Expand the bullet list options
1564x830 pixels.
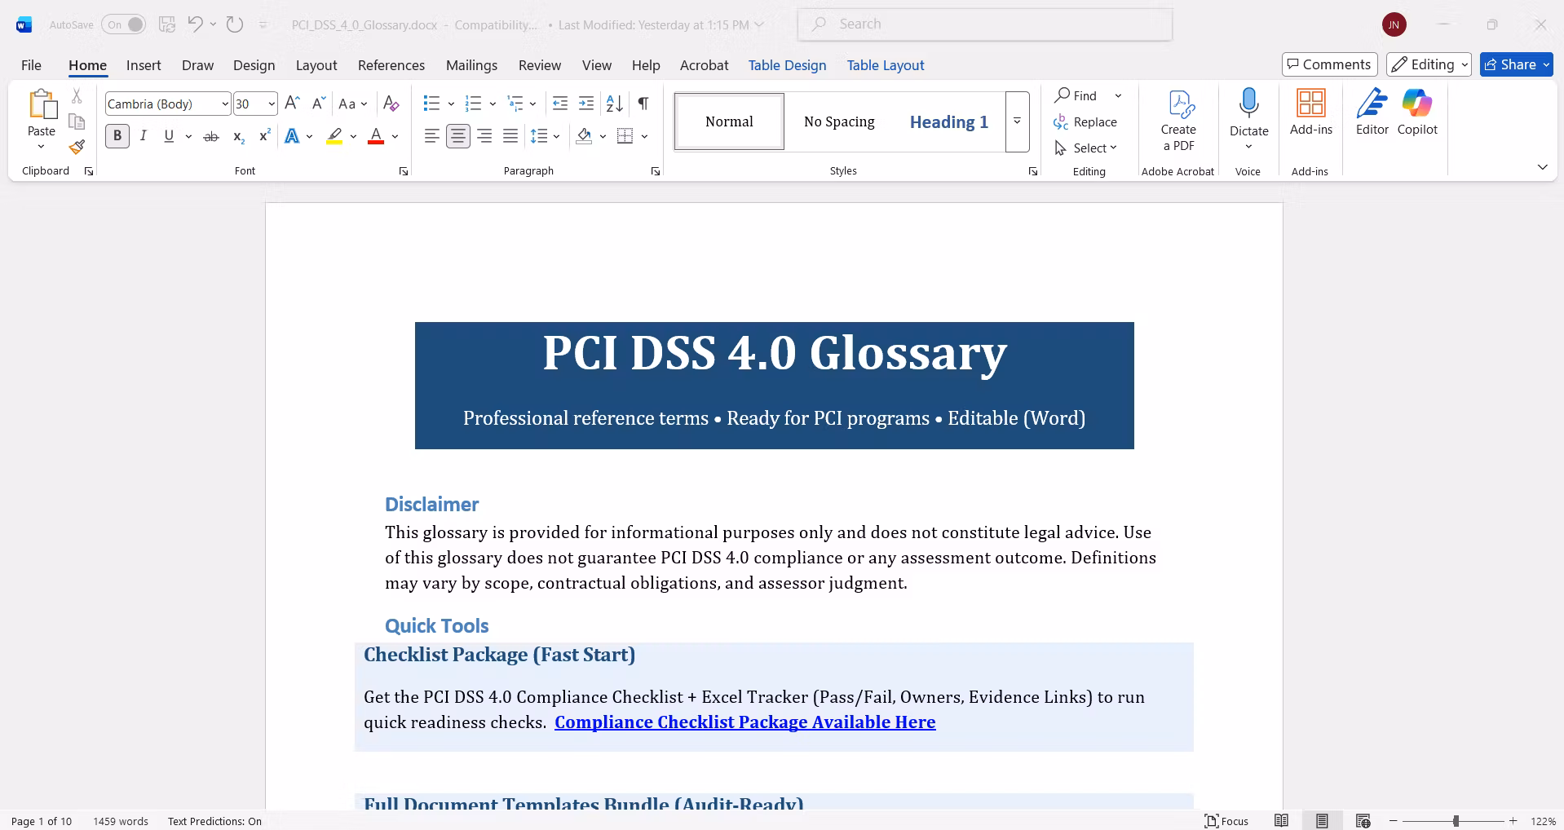pos(451,104)
